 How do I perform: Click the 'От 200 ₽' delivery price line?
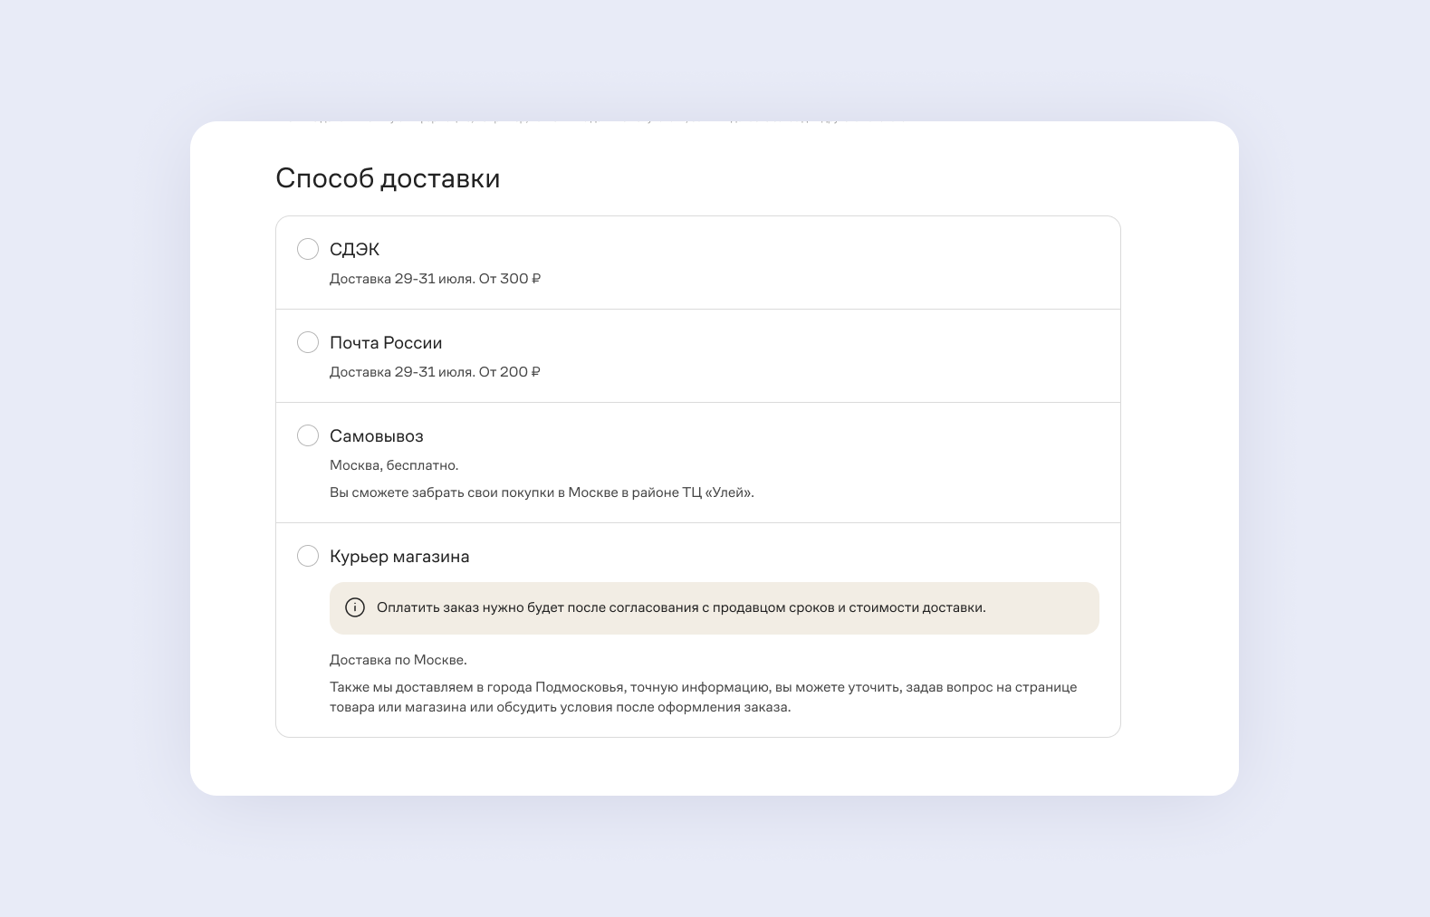tap(435, 372)
